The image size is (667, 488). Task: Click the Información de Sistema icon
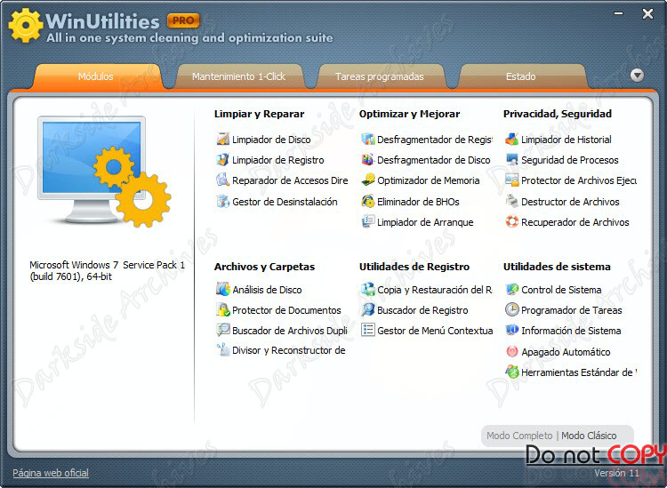coord(512,330)
